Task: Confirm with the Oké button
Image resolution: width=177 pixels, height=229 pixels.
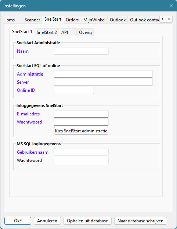Action: click(18, 221)
